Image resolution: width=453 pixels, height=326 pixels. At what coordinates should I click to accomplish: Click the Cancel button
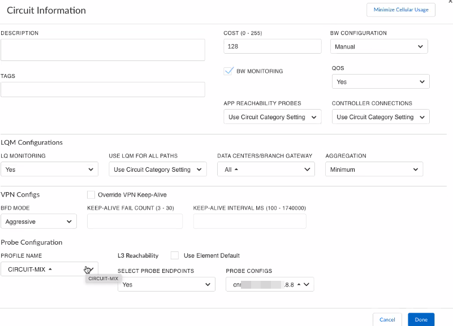coord(387,320)
